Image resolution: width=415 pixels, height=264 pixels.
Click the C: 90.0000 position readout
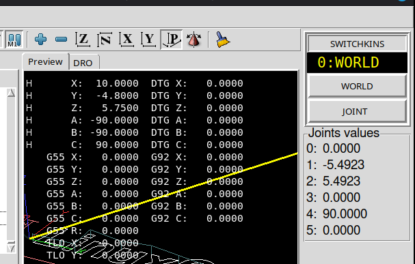point(105,145)
